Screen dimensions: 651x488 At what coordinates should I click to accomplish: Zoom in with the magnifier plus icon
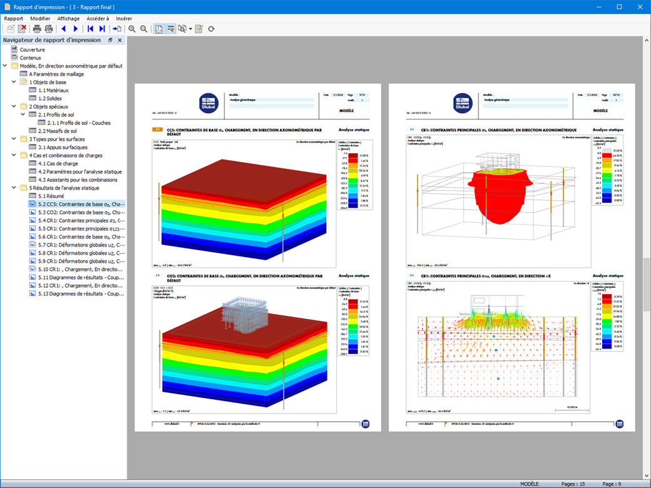132,29
